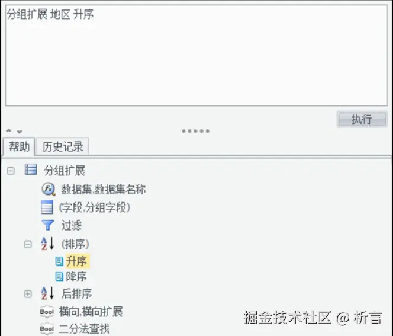Screen dimensions: 393x336
Task: Select the 数据集 function icon
Action: [49, 189]
